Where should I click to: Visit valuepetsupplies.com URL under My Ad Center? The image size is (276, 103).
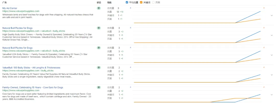(21, 11)
